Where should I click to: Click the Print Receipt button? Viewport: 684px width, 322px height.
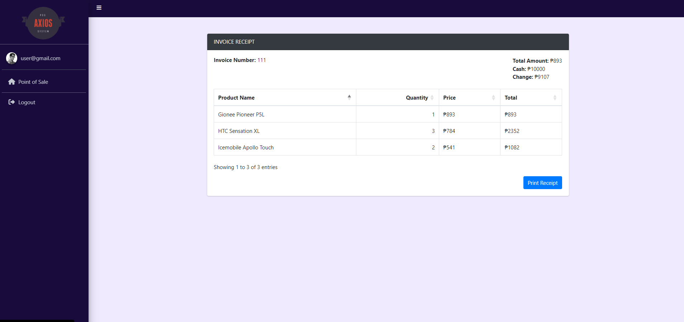542,183
